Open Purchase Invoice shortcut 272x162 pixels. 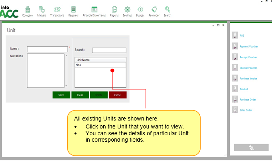click(248, 78)
